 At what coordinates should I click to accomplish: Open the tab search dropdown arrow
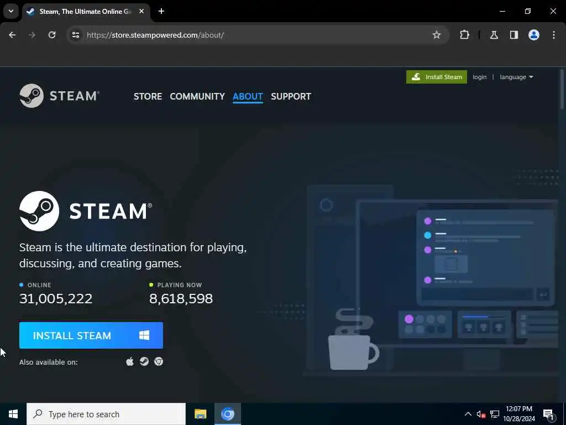tap(11, 11)
